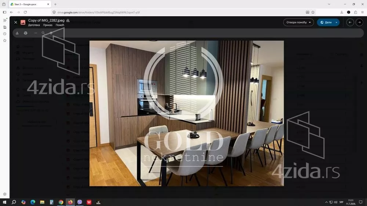Go to previous image arrow

pos(350,22)
